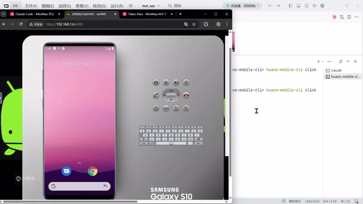Viewport: 363px width, 204px height.
Task: Toggle the IDE left sidebar layout icon
Action: pyautogui.click(x=290, y=6)
